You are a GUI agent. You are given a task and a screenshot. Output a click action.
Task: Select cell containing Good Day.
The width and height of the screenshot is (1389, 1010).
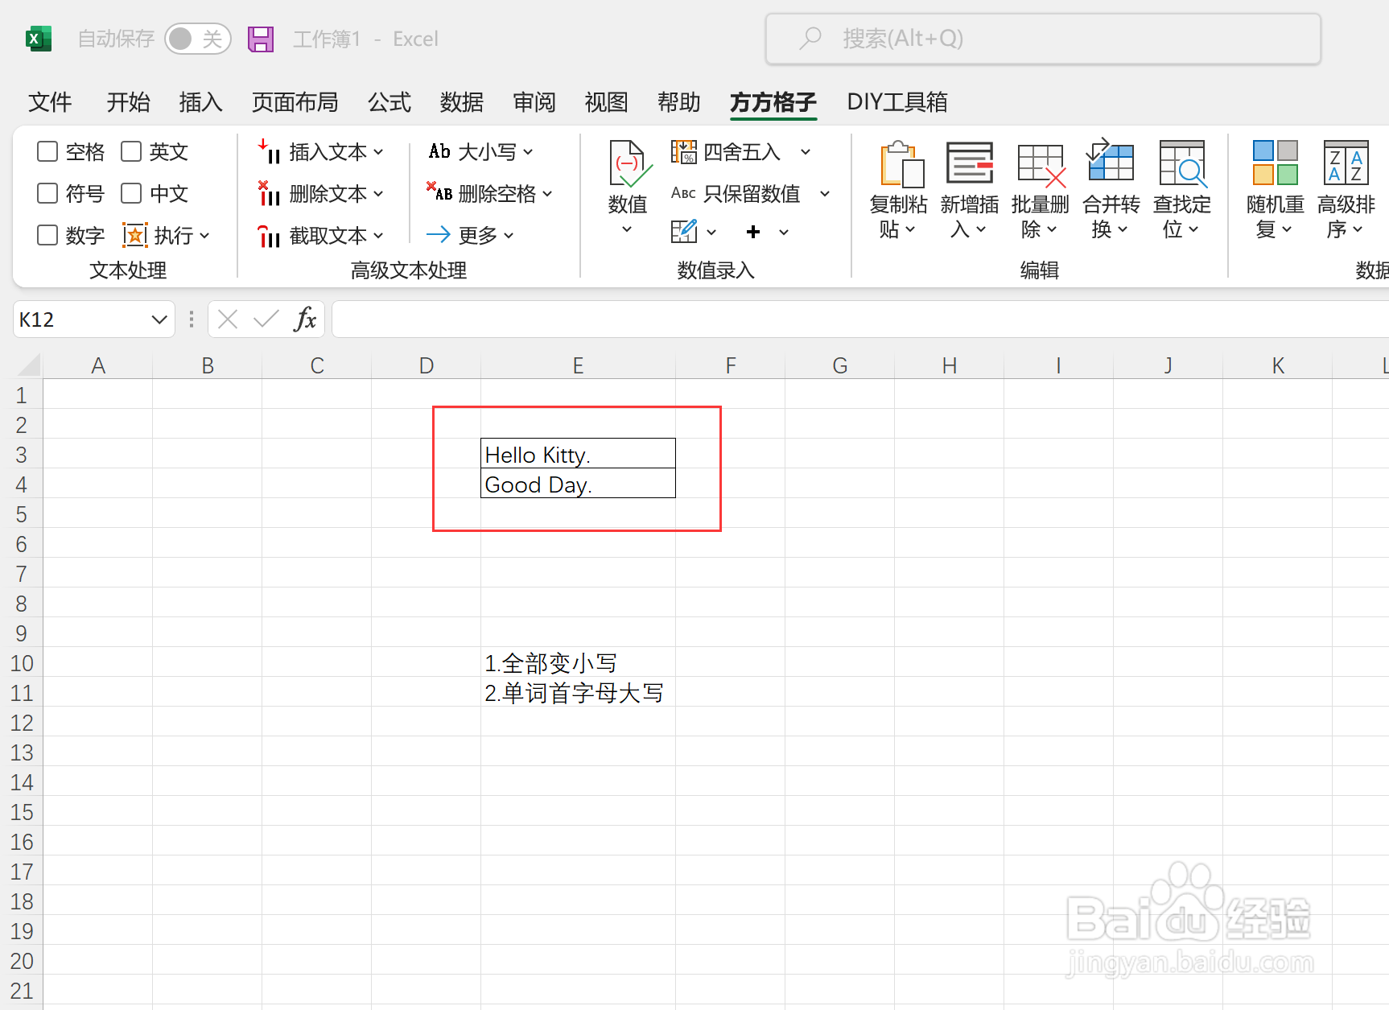pyautogui.click(x=578, y=484)
